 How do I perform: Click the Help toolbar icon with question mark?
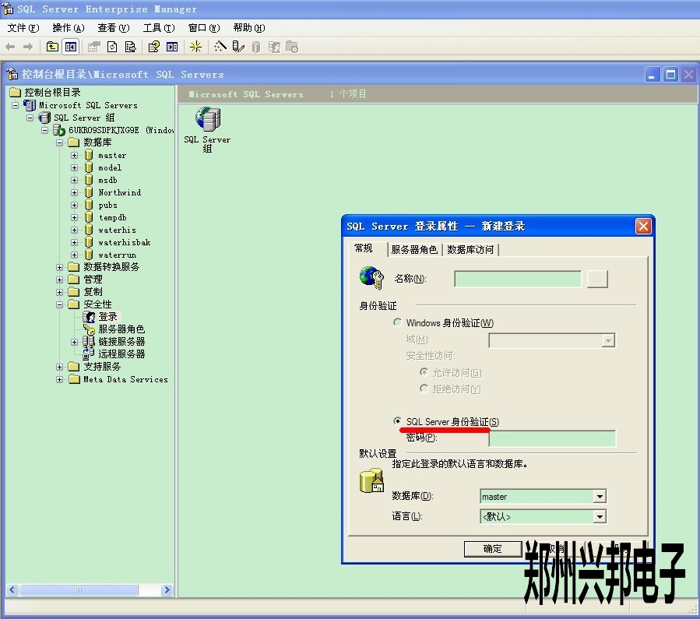(x=153, y=47)
